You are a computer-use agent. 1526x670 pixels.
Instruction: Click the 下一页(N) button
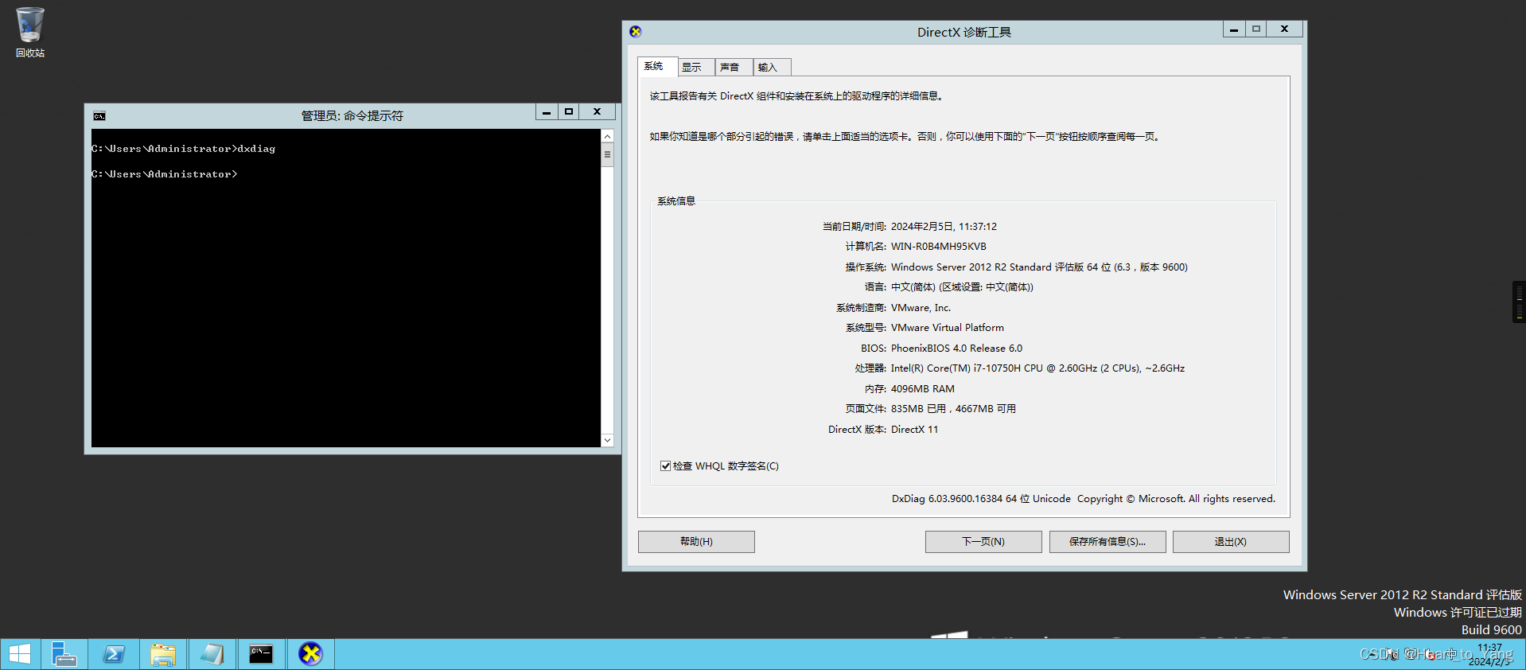(x=983, y=542)
